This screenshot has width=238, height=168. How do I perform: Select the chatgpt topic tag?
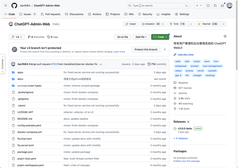point(197,75)
